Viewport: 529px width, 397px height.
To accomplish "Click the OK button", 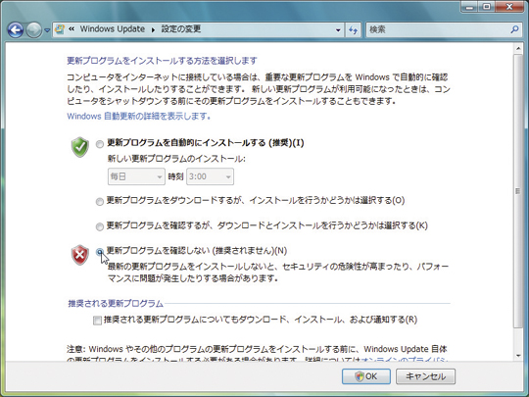I will pos(366,376).
